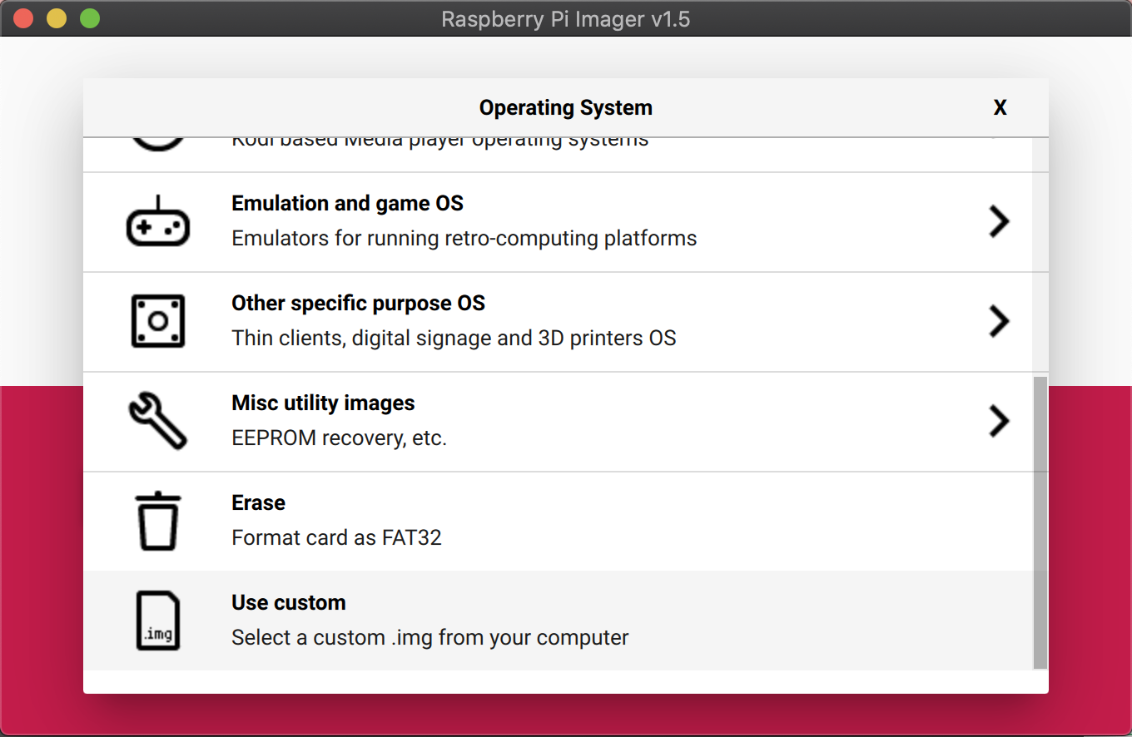Click the vertical scrollbar thumb in OS list
The height and width of the screenshot is (737, 1132).
pyautogui.click(x=1040, y=522)
